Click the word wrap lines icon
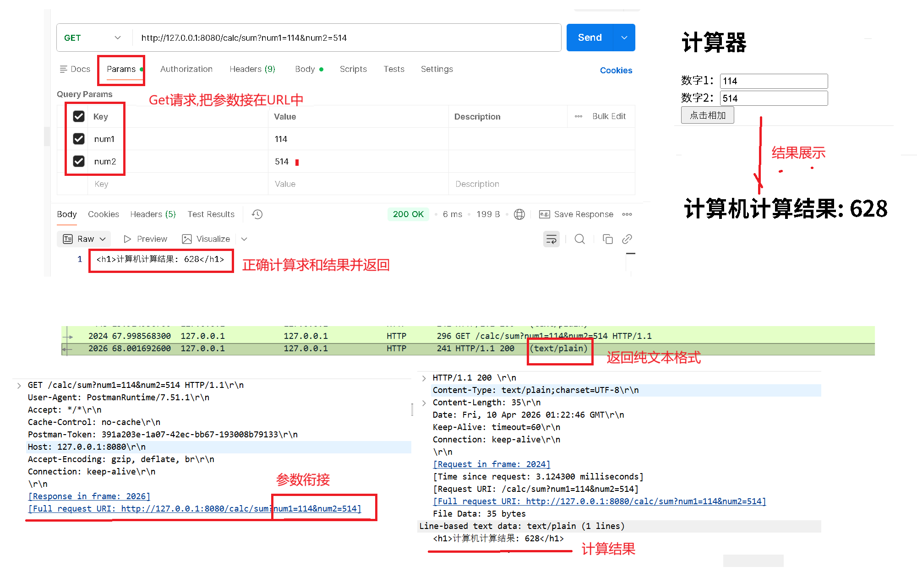The height and width of the screenshot is (572, 917). [x=551, y=239]
